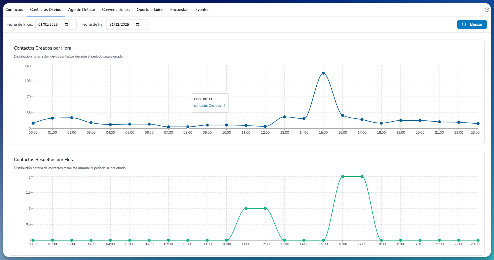494x260 pixels.
Task: Click the Fecha de Inicio date field
Action: 56,24
